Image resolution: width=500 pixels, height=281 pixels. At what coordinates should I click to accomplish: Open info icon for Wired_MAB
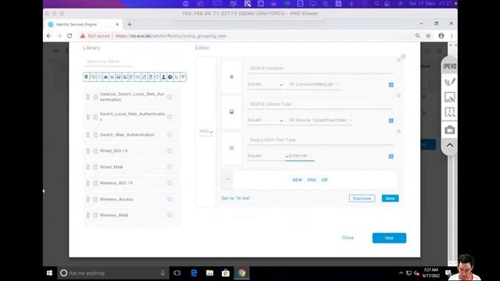click(x=170, y=167)
